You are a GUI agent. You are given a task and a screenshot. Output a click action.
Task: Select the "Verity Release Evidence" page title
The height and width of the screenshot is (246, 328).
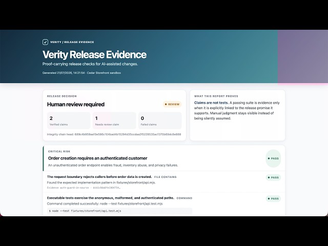[x=94, y=55]
